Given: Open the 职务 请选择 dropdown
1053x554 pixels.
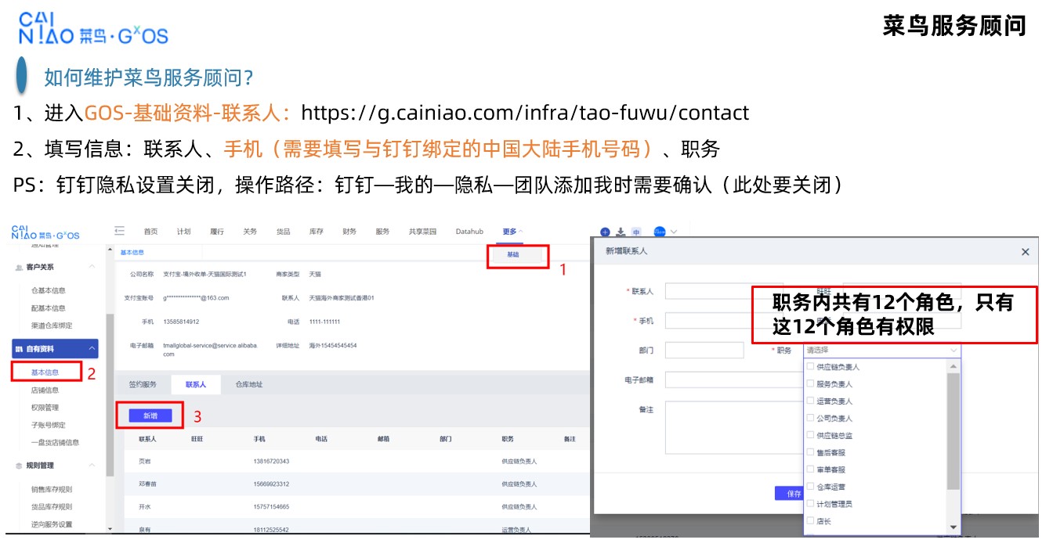Looking at the screenshot, I should pyautogui.click(x=882, y=351).
